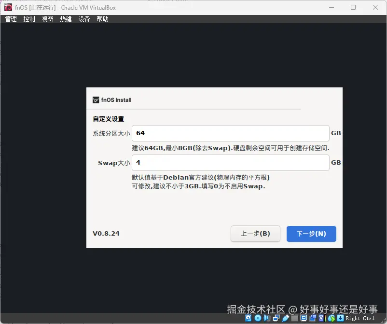Click the 建议64GB,最小8GB hint text
Viewport: 387px width, 324px height.
231,148
